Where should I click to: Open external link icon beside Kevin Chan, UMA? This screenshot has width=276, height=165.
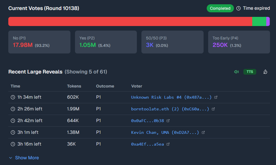coord(203,132)
